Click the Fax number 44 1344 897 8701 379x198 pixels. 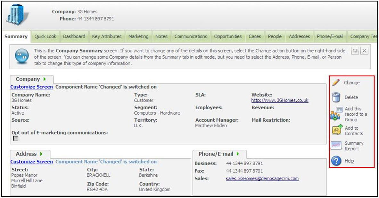coord(245,171)
